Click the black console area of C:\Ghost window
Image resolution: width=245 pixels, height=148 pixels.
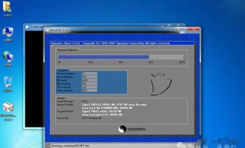point(34,79)
